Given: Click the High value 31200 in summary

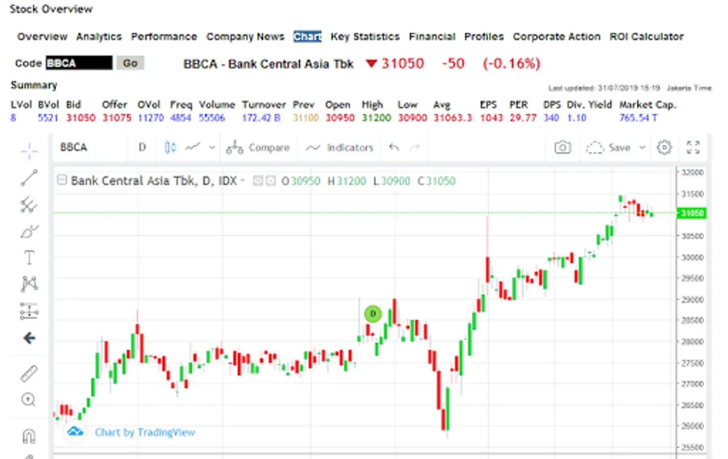Looking at the screenshot, I should click(x=376, y=118).
